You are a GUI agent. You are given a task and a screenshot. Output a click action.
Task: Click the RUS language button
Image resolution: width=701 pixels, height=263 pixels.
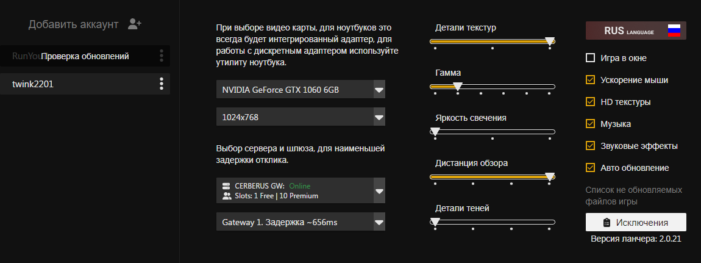pyautogui.click(x=636, y=31)
